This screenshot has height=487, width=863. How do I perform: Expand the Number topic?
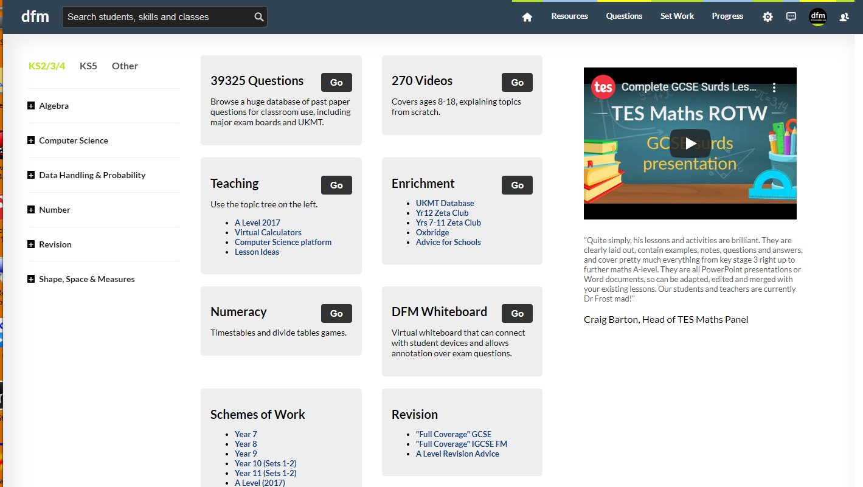[30, 209]
